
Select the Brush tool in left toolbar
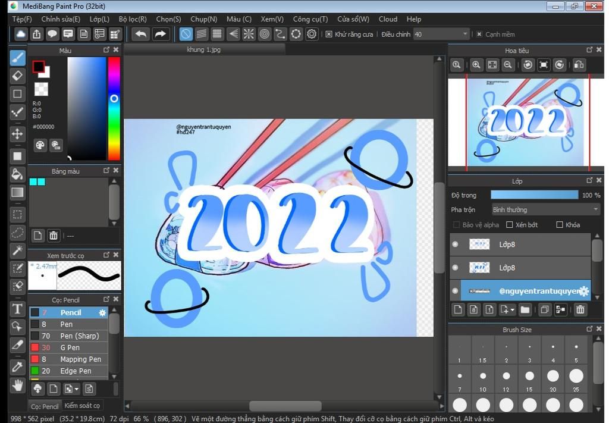coord(17,58)
